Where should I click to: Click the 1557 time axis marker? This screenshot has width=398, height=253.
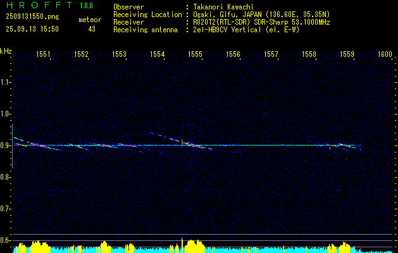[x=271, y=54]
